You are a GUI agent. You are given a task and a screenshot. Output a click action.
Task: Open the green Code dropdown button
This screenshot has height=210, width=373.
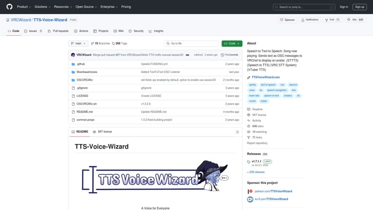[x=232, y=43]
